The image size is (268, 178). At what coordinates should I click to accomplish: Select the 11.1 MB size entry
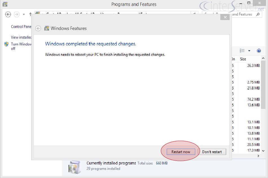[254, 139]
